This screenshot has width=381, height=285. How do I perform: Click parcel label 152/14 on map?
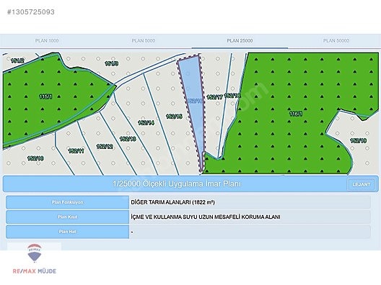[146, 123]
